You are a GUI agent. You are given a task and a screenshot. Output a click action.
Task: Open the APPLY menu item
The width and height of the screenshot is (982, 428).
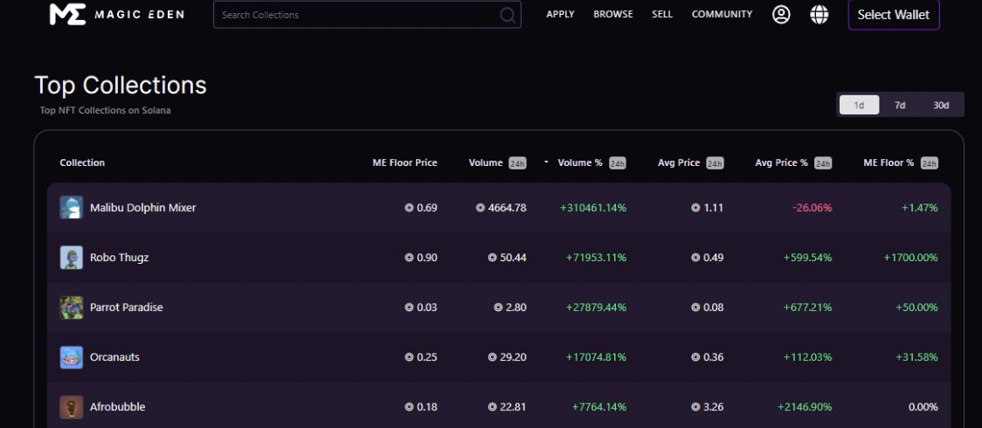click(x=560, y=14)
